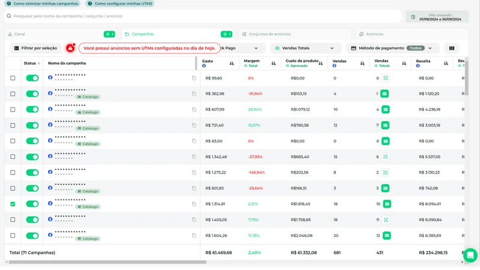This screenshot has height=270, width=480.
Task: Disable the status toggle in R$ 83,00 row
Action: click(x=32, y=141)
